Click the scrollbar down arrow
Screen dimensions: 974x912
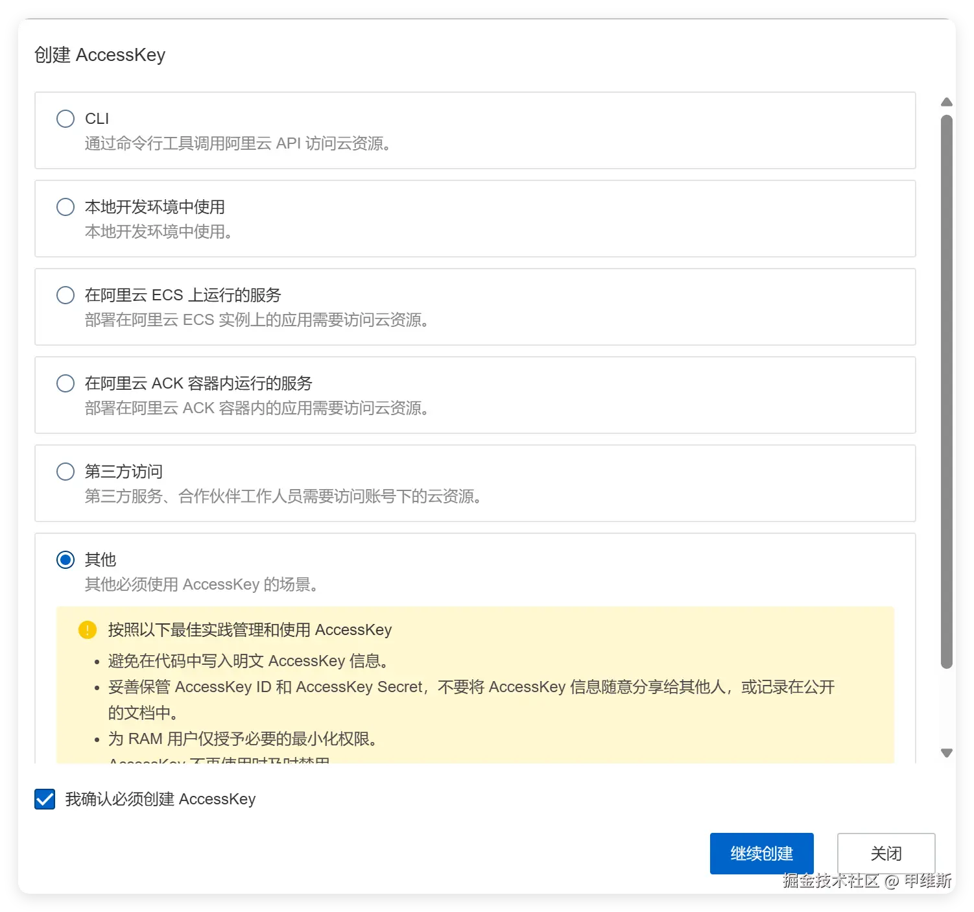pos(947,753)
